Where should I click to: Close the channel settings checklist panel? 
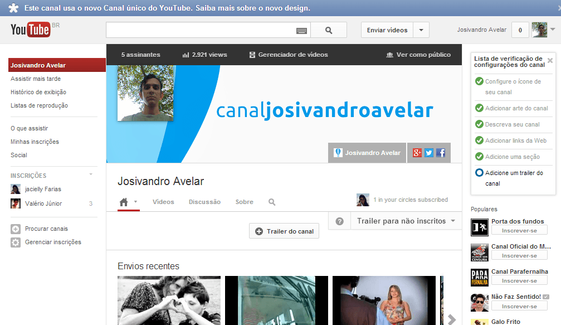click(x=550, y=61)
